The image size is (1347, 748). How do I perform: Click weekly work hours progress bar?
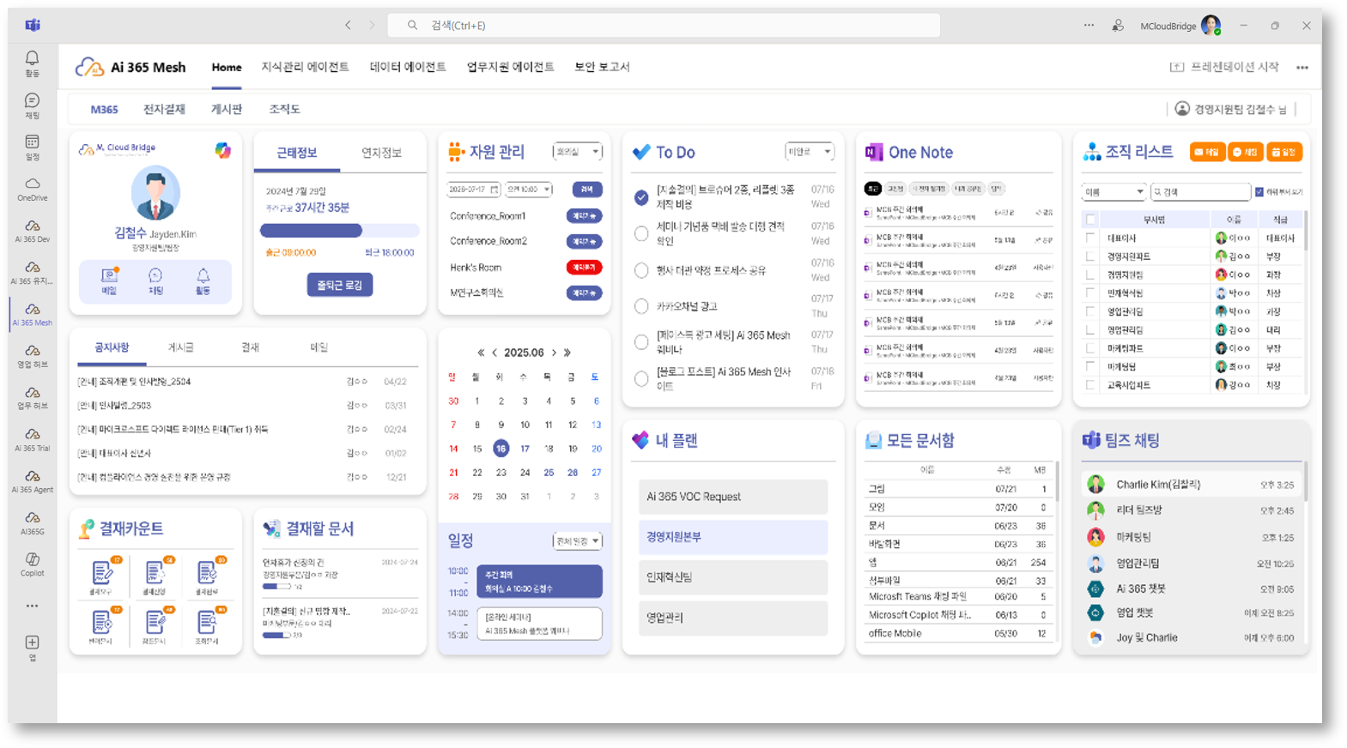(x=340, y=231)
